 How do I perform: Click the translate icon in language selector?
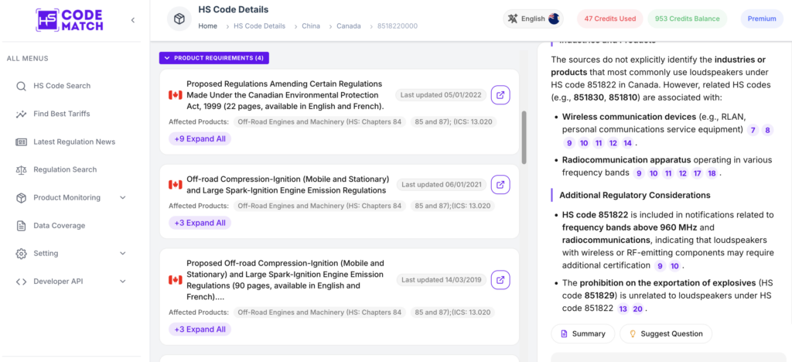(x=514, y=19)
